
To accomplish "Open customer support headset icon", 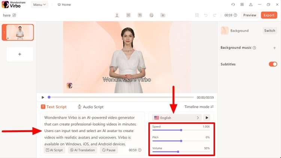I will [x=233, y=5].
